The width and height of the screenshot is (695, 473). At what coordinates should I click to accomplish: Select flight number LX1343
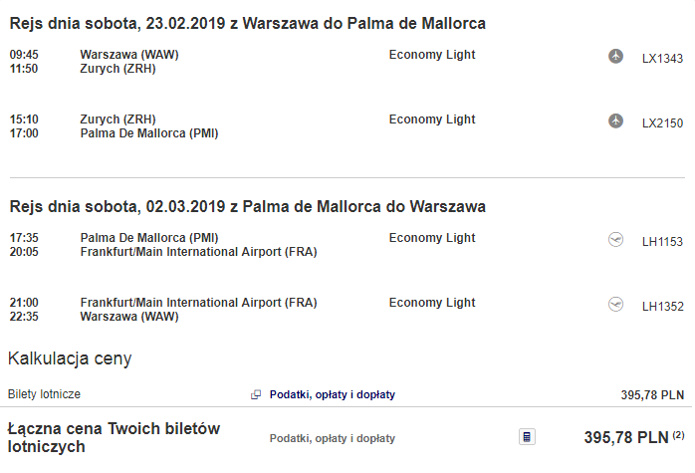click(662, 59)
